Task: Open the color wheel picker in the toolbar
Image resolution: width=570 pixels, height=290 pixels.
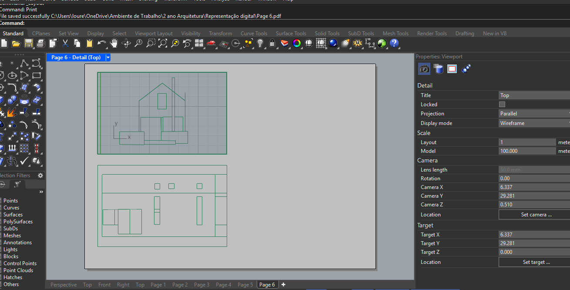Action: [x=296, y=44]
